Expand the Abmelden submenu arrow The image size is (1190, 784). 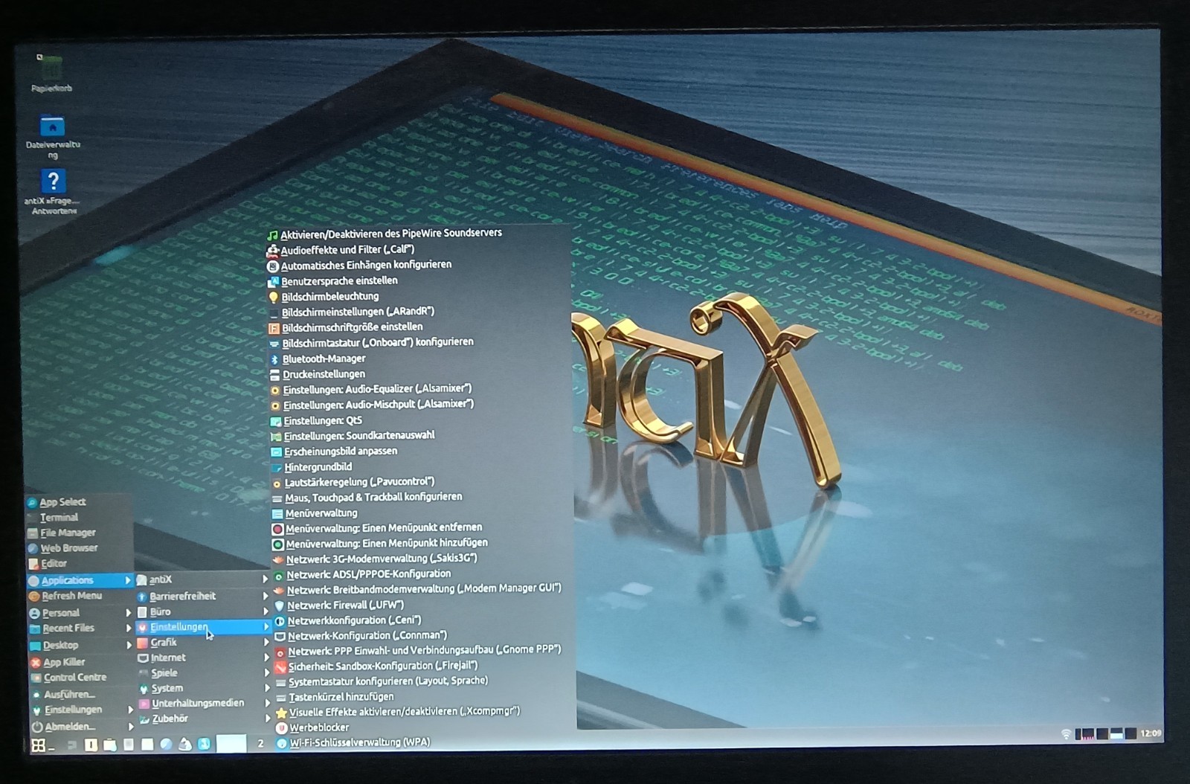coord(130,727)
